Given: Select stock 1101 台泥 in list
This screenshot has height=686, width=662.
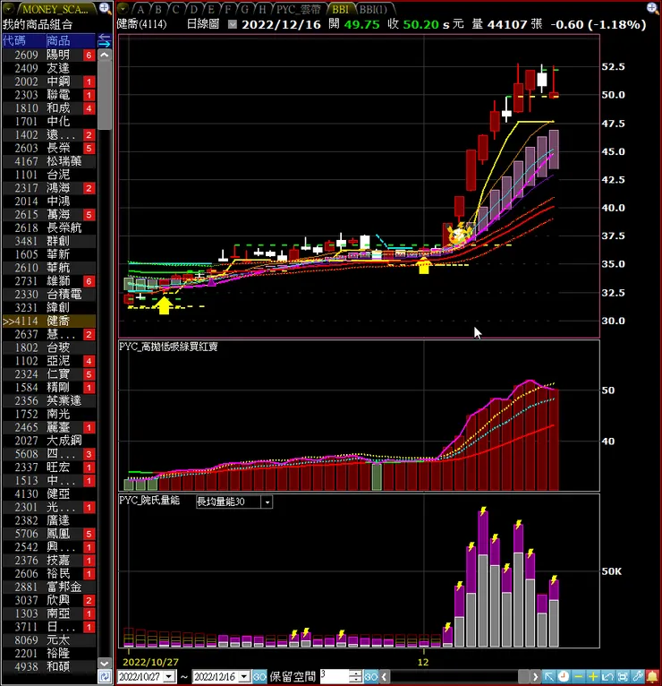Looking at the screenshot, I should (x=49, y=175).
